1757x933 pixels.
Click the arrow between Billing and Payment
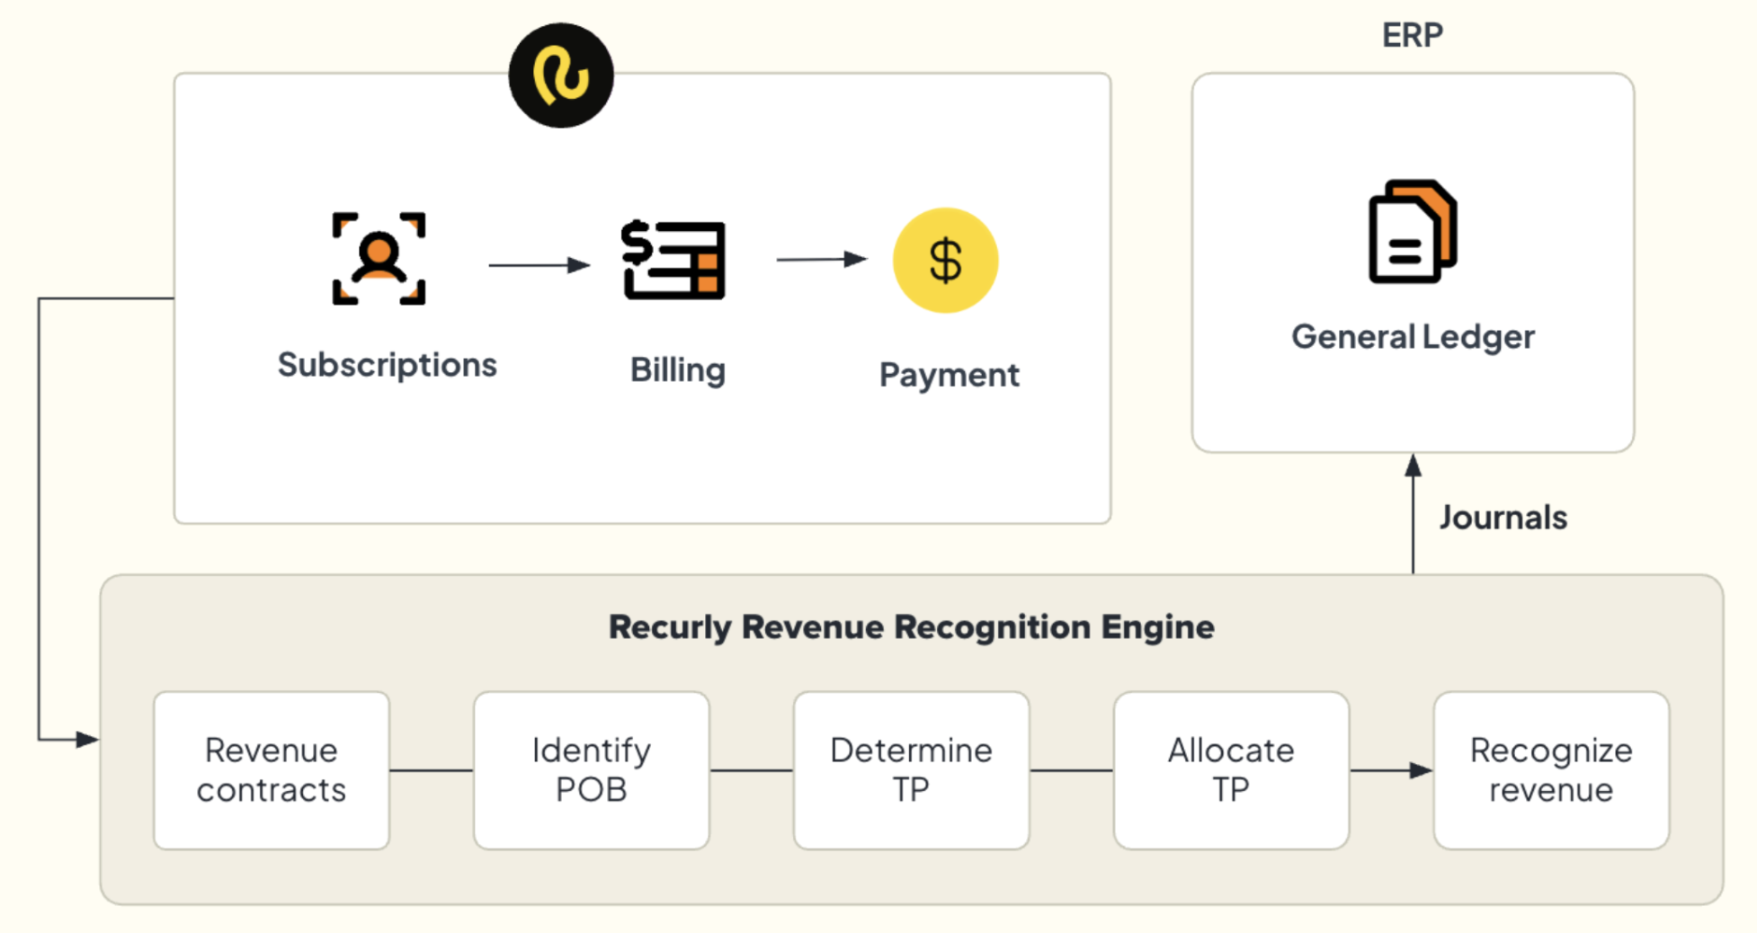click(822, 260)
